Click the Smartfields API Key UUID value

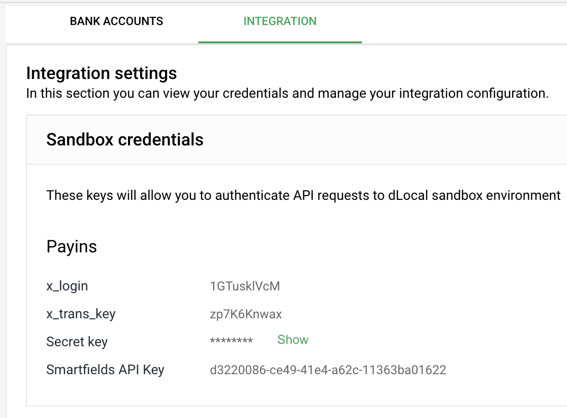pyautogui.click(x=328, y=370)
